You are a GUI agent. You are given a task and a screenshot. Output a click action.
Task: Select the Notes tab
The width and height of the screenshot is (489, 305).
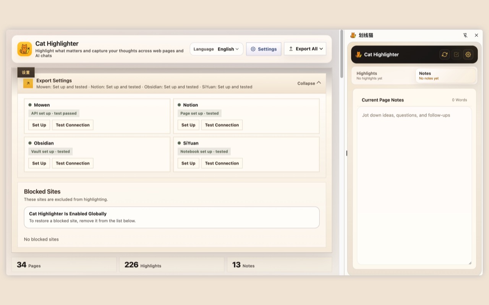point(446,75)
